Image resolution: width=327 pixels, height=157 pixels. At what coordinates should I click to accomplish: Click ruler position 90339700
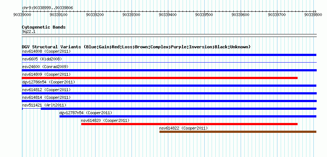coord(277,15)
